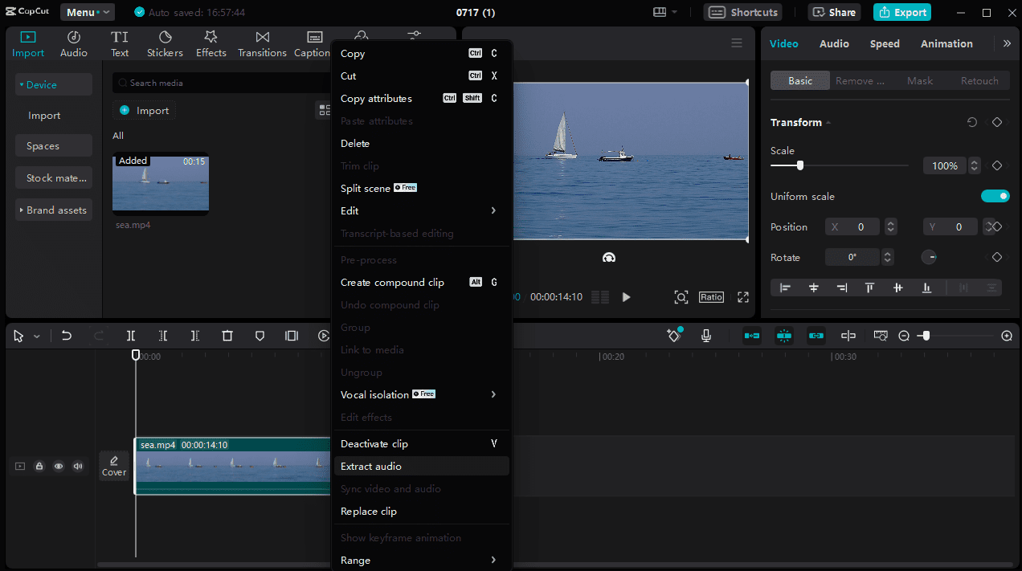Click the zoom in magnifier on timeline
This screenshot has width=1022, height=571.
(x=1007, y=336)
